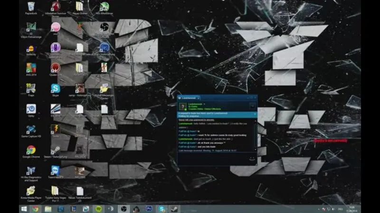Open Steam from the taskbar
The height and width of the screenshot is (213, 380).
tap(174, 209)
